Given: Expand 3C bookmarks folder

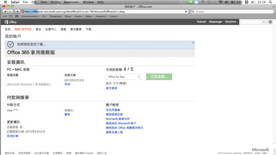Looking at the screenshot, I should (44, 16).
